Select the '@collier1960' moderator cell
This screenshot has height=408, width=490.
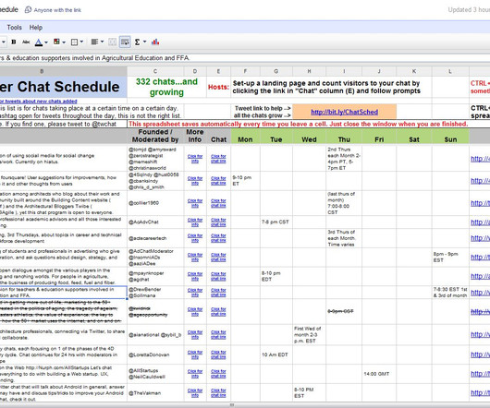tap(155, 203)
